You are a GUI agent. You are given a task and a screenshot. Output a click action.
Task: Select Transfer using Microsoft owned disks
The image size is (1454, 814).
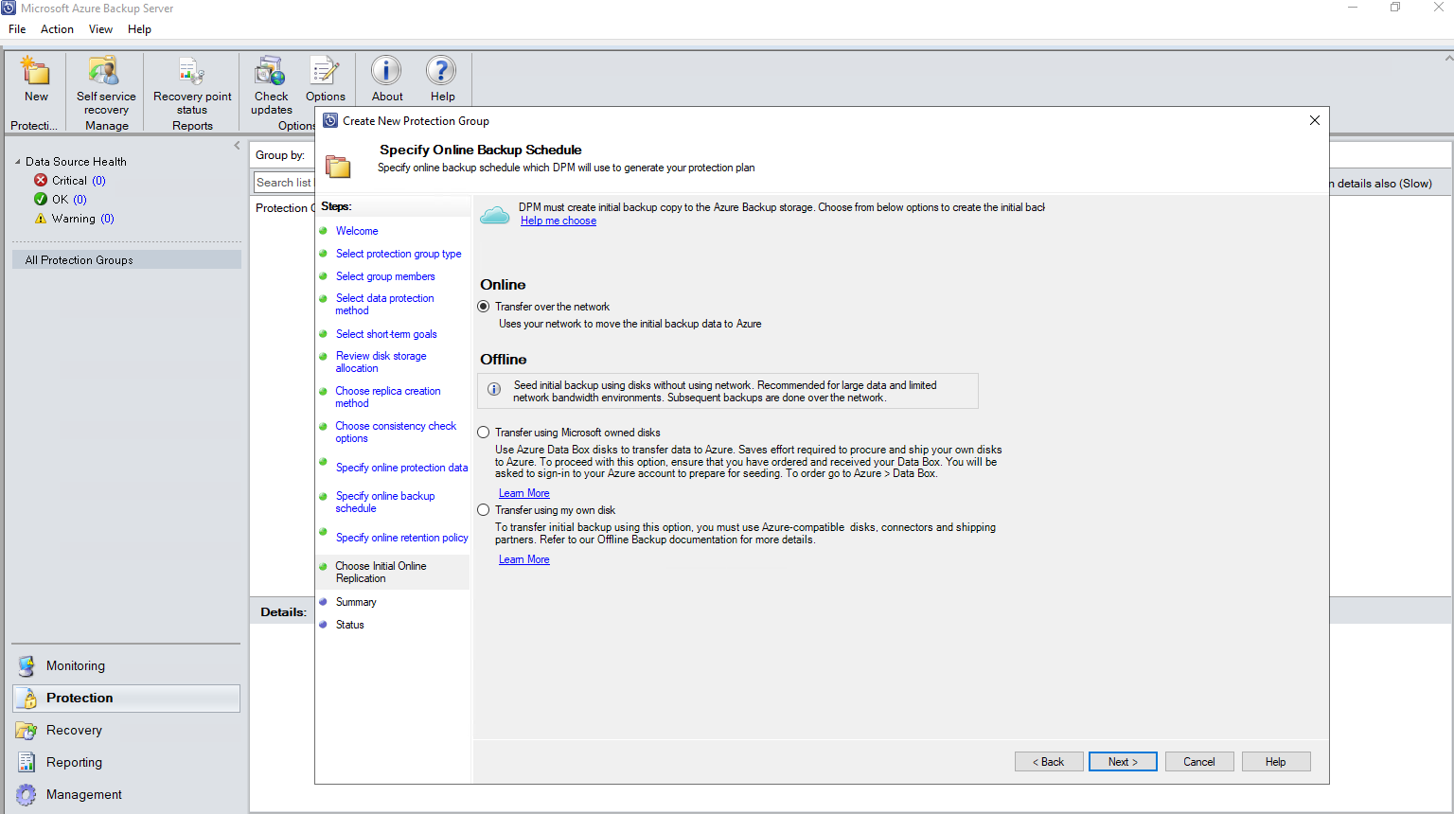click(484, 433)
